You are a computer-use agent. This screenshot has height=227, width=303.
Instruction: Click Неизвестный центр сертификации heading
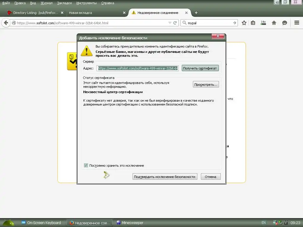113,92
